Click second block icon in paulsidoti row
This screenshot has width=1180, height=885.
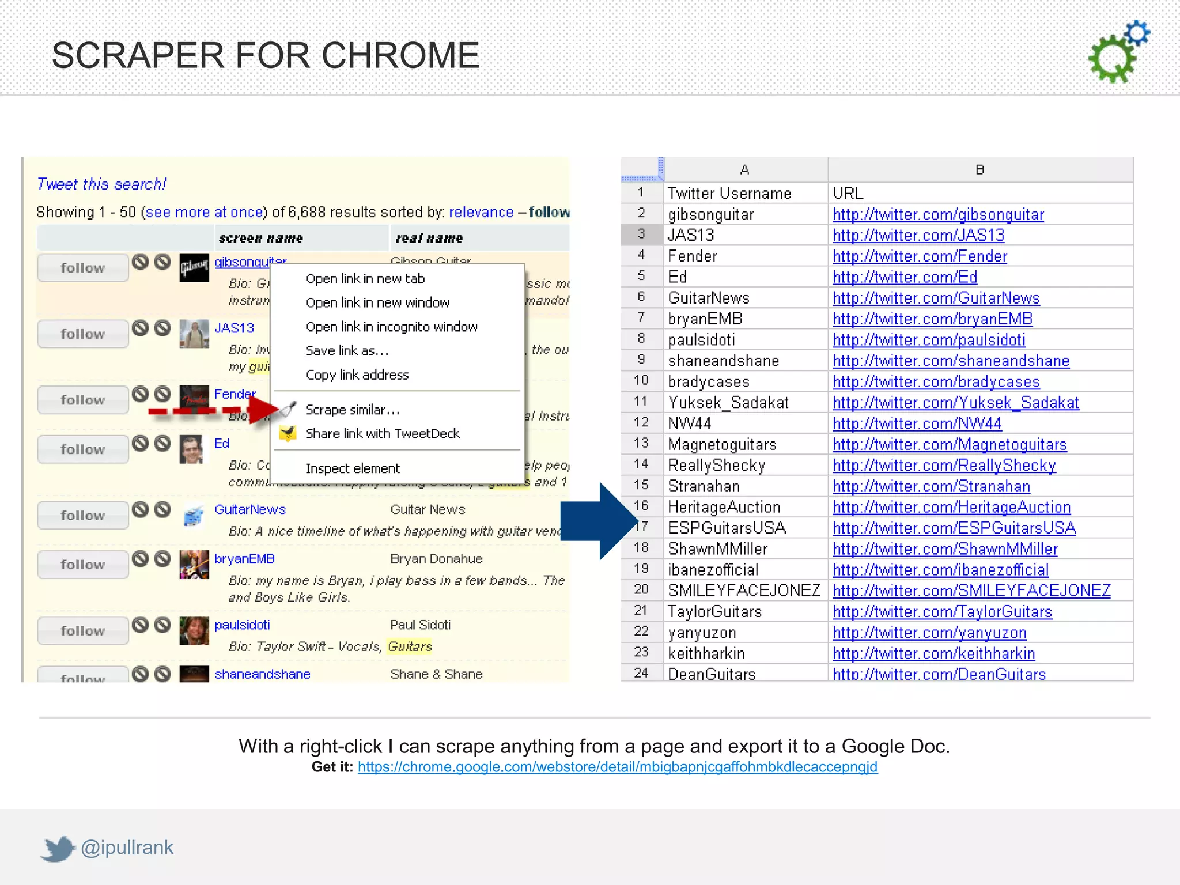click(162, 625)
